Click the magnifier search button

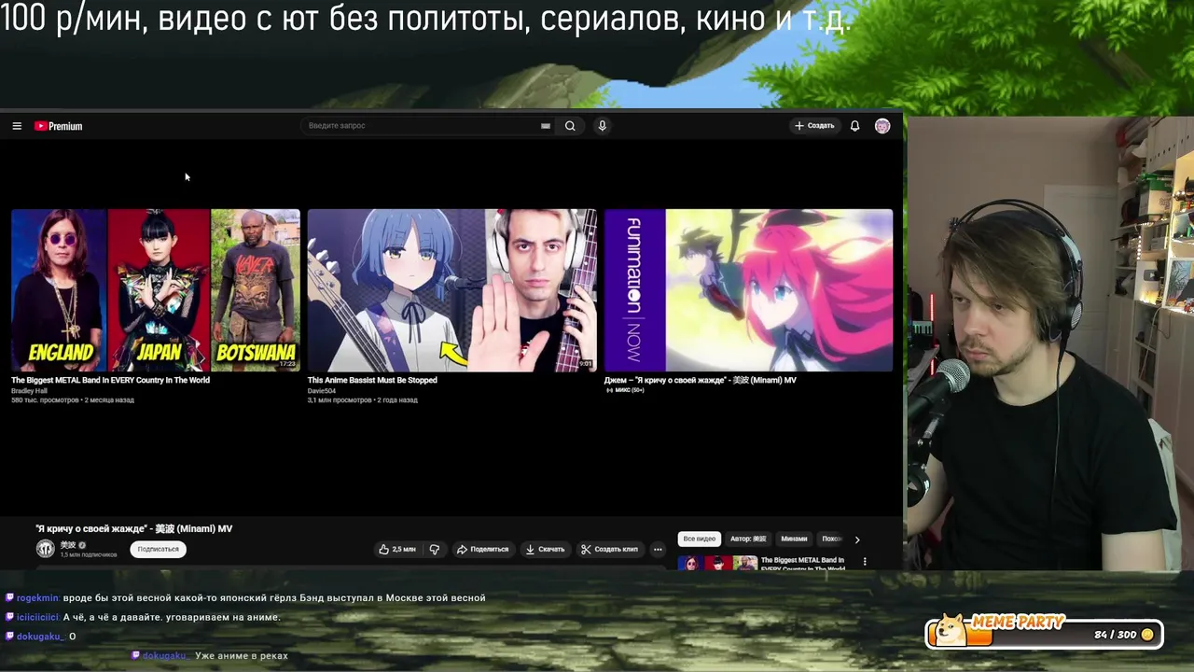point(570,126)
